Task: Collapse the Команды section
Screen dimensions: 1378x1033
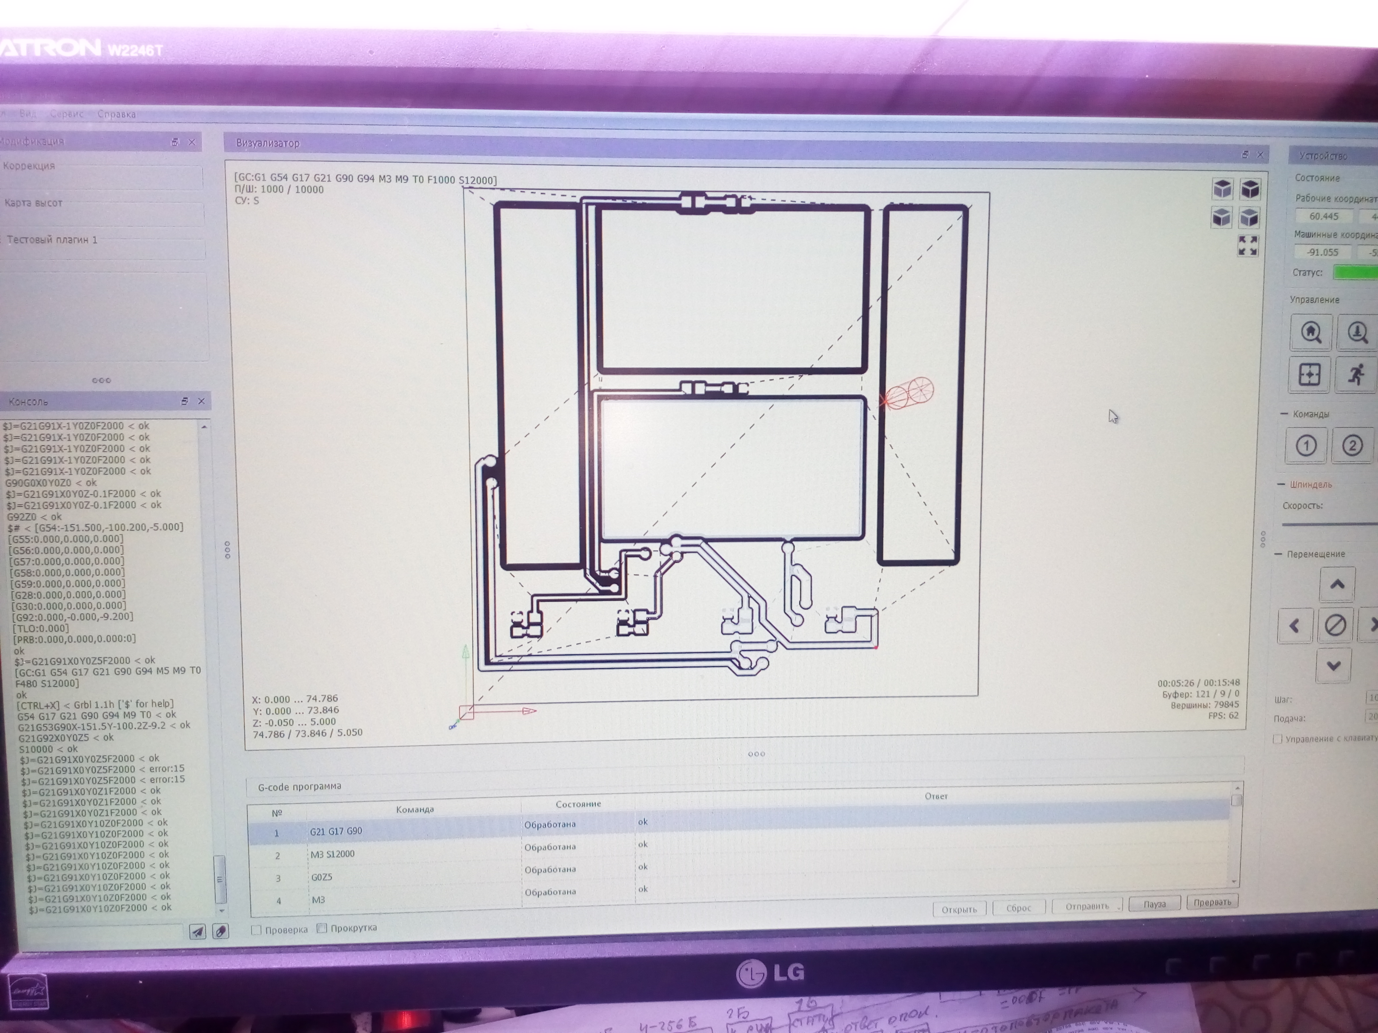Action: pos(1283,414)
